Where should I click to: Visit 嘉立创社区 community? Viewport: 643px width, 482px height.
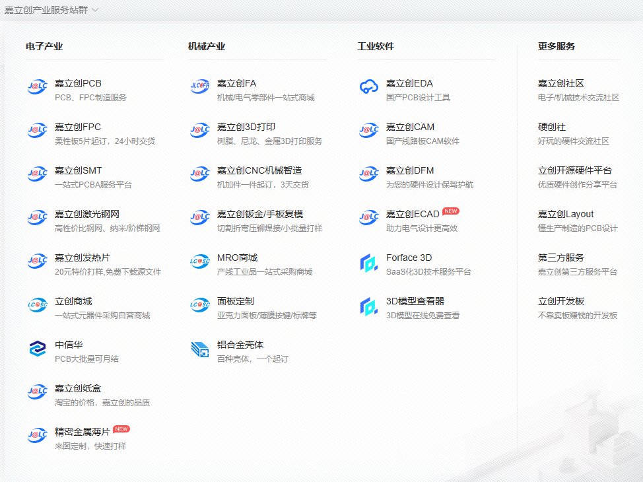[560, 83]
